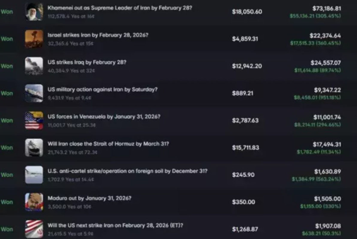Click the Israel strikes Iran market icon
The image size is (357, 239).
(x=34, y=39)
